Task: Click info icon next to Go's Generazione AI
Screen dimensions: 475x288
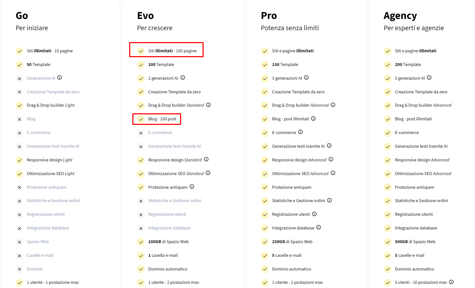Action: 60,78
